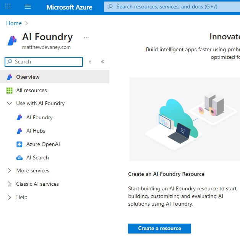Click the AI Foundry logo beside the title
The width and height of the screenshot is (240, 245).
[x=12, y=41]
